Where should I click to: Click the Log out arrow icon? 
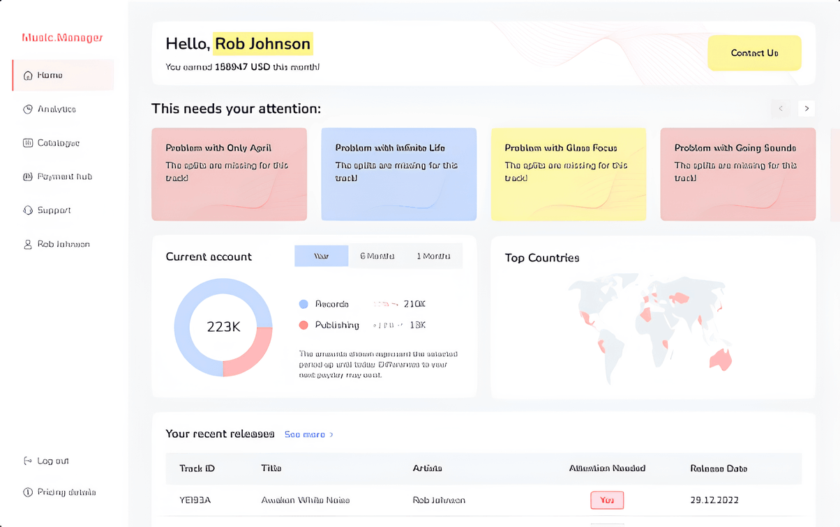(x=28, y=461)
